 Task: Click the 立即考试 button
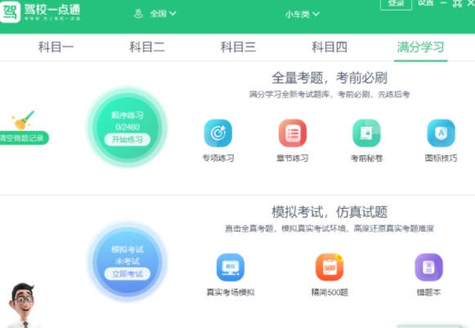(x=128, y=274)
